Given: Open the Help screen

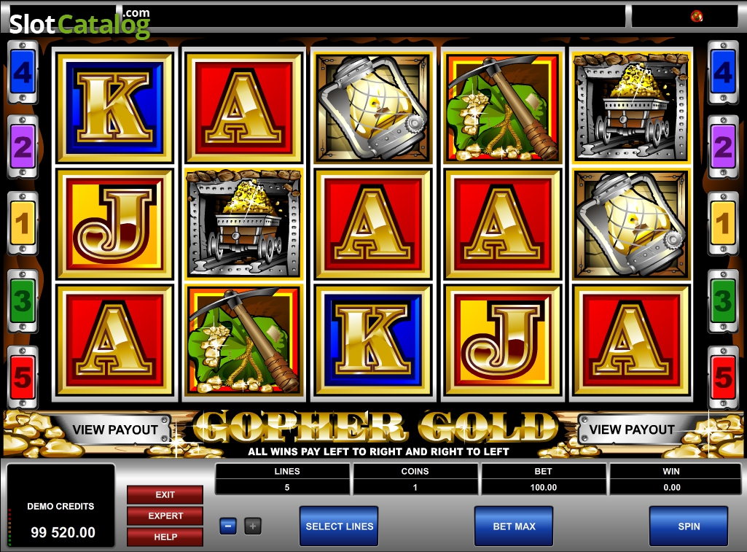Looking at the screenshot, I should (x=165, y=537).
